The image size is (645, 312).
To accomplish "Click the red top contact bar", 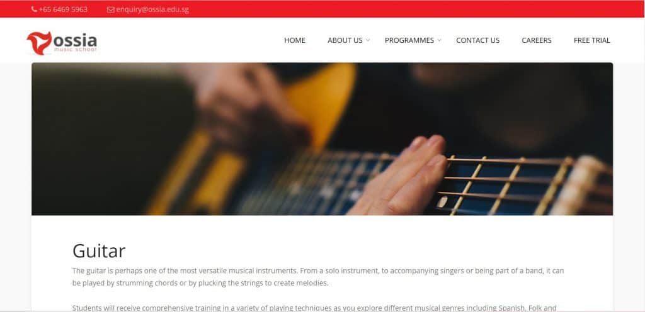I will (x=322, y=9).
